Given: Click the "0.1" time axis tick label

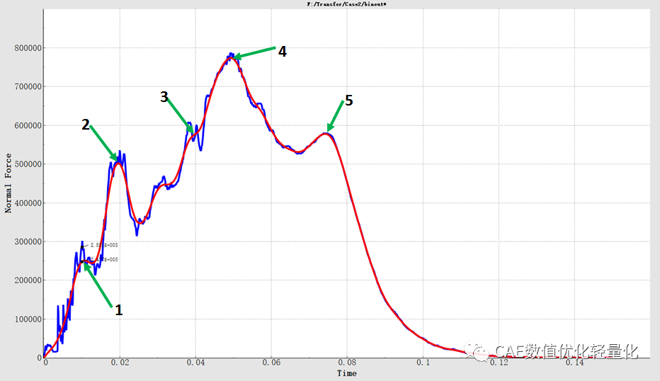Looking at the screenshot, I should pyautogui.click(x=423, y=363).
